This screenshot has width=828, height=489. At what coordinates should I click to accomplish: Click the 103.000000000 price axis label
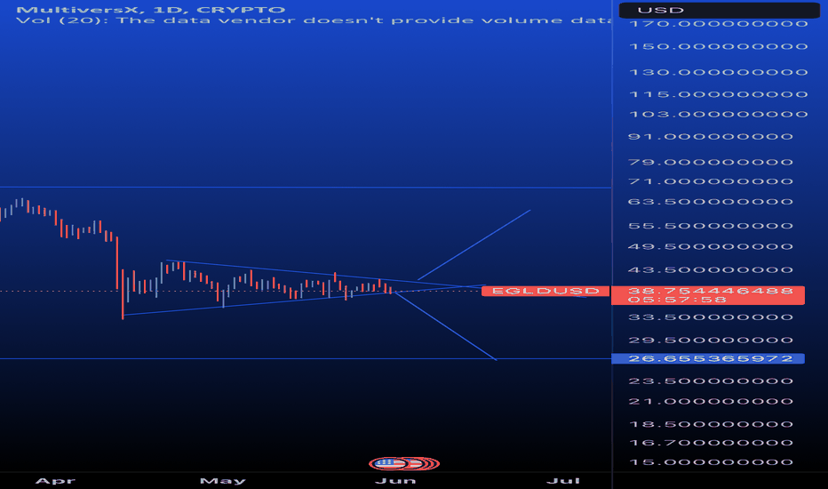[718, 114]
